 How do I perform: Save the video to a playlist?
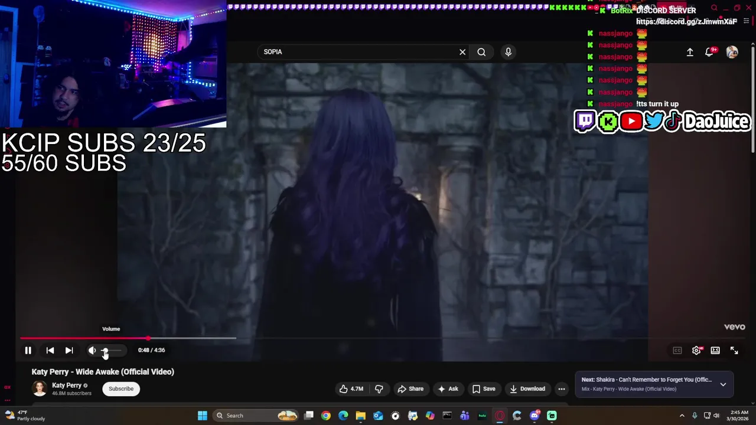483,388
